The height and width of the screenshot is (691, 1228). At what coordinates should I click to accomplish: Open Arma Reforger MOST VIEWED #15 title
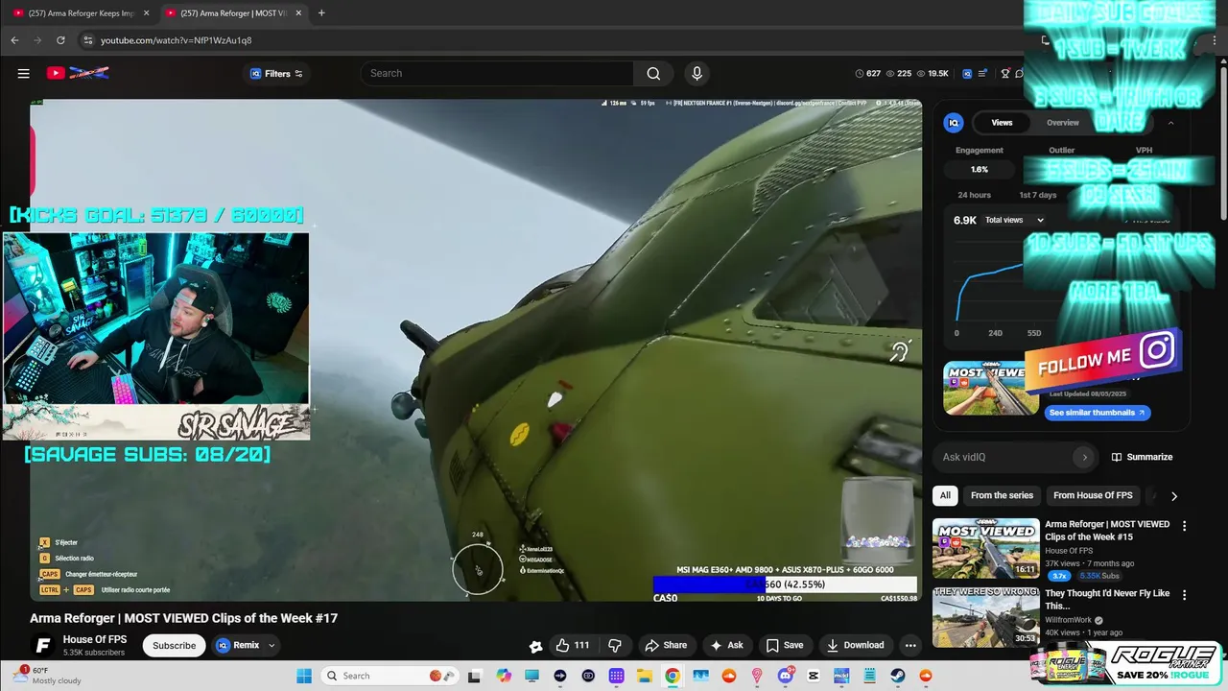coord(1107,531)
